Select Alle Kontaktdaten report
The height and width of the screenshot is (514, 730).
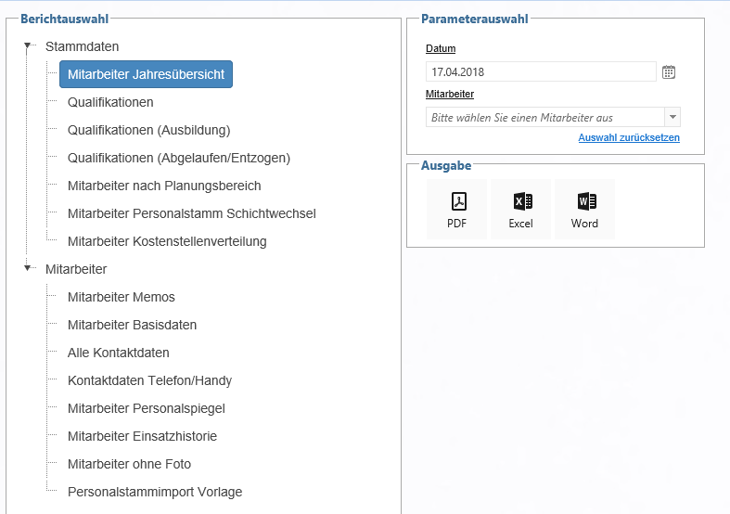point(118,353)
